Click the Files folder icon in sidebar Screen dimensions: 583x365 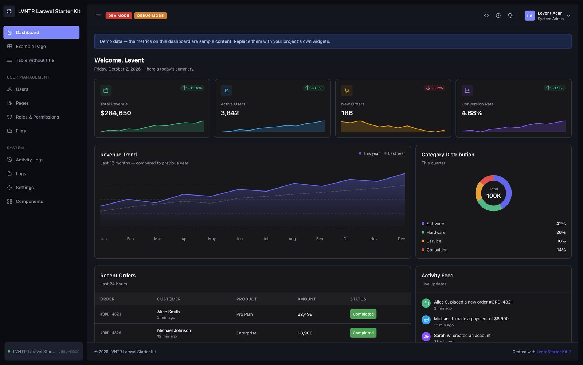click(x=9, y=131)
